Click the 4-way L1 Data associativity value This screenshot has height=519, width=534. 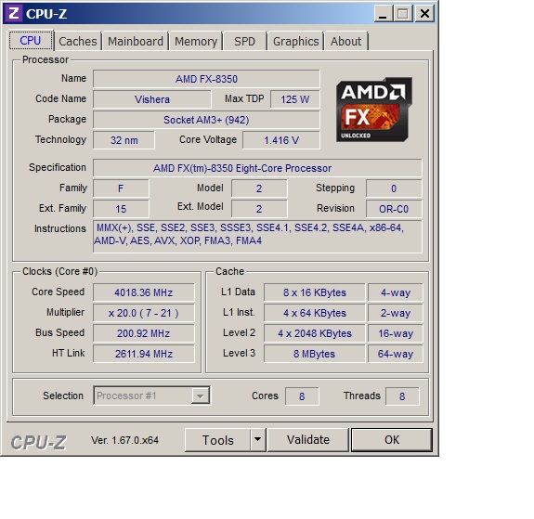point(395,292)
